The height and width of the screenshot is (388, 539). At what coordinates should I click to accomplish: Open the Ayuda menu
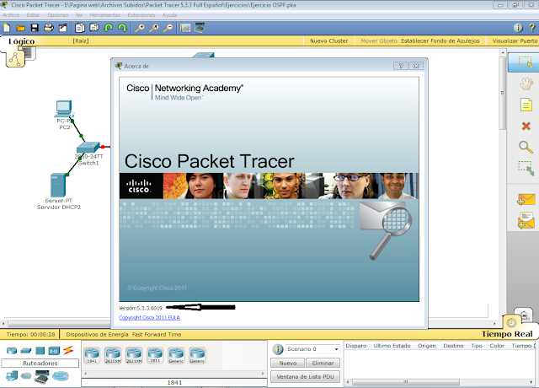point(169,15)
